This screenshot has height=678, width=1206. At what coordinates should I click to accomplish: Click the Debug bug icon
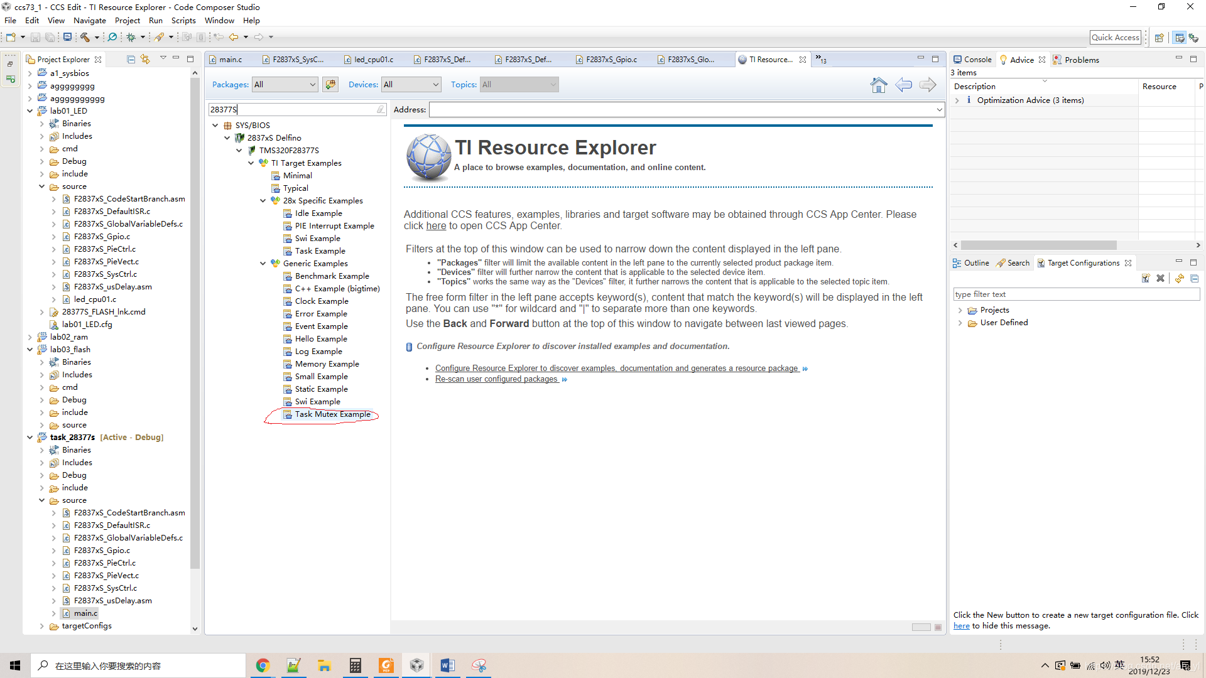131,37
